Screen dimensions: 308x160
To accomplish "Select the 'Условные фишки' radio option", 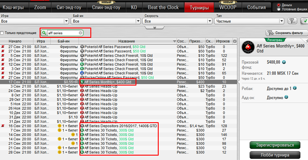I will pyautogui.click(x=279, y=9).
